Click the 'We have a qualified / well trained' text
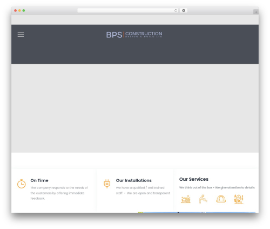 point(140,188)
